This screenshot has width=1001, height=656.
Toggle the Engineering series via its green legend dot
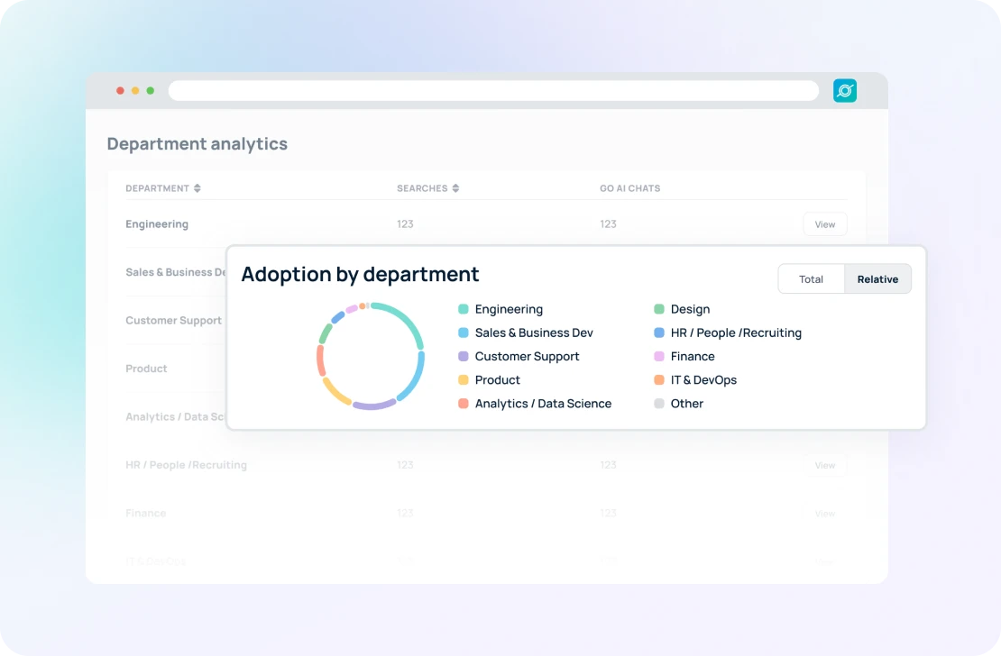point(463,309)
